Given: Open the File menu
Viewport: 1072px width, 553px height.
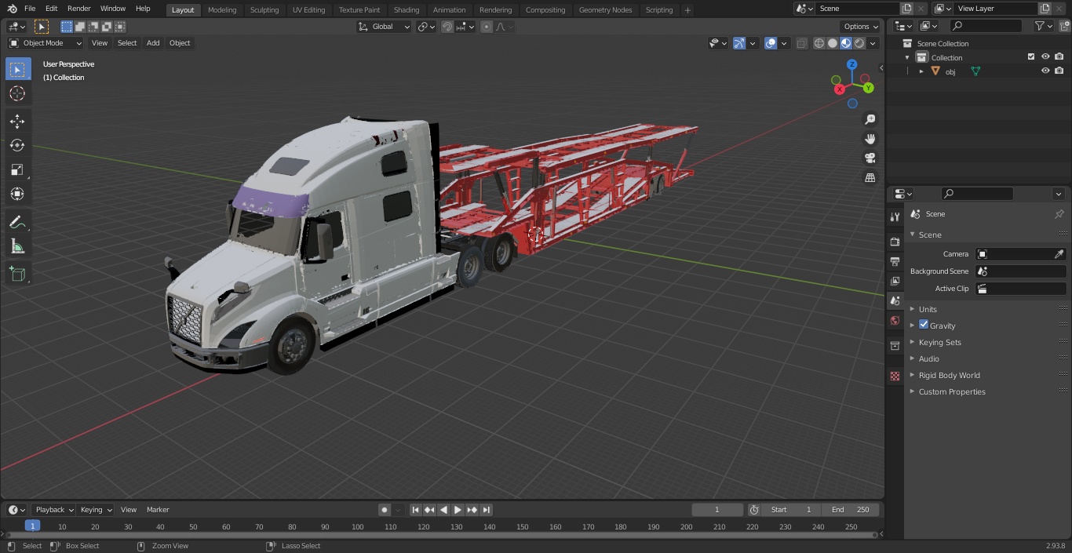Looking at the screenshot, I should point(30,9).
